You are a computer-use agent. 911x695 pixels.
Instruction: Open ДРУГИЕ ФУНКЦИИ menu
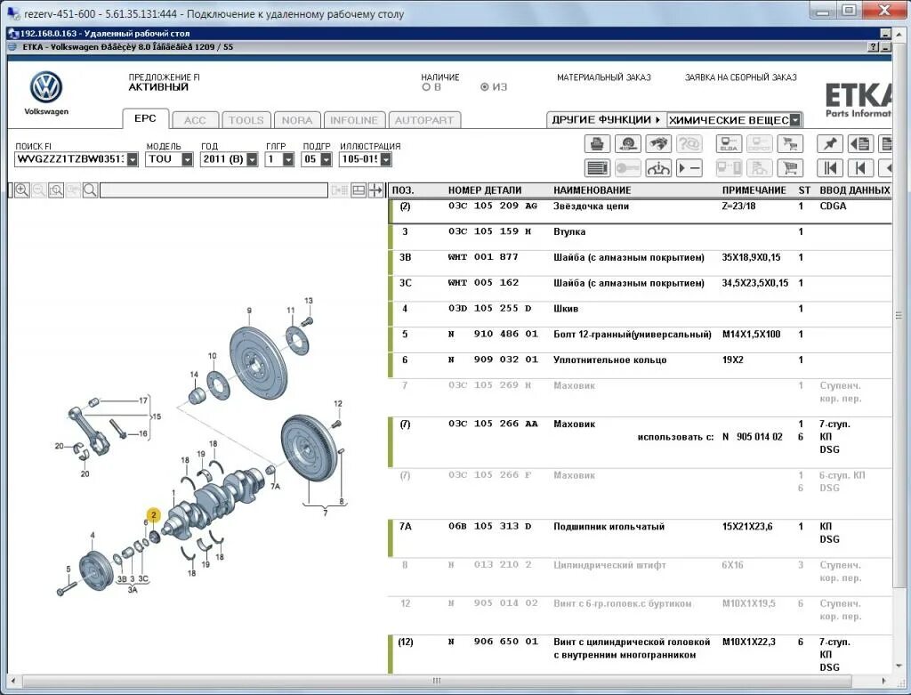click(606, 120)
